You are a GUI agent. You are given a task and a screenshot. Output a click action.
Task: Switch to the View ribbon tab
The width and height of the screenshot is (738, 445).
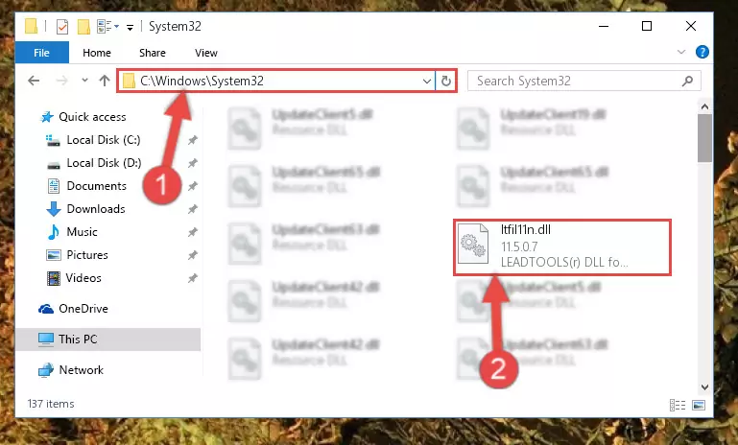[206, 53]
